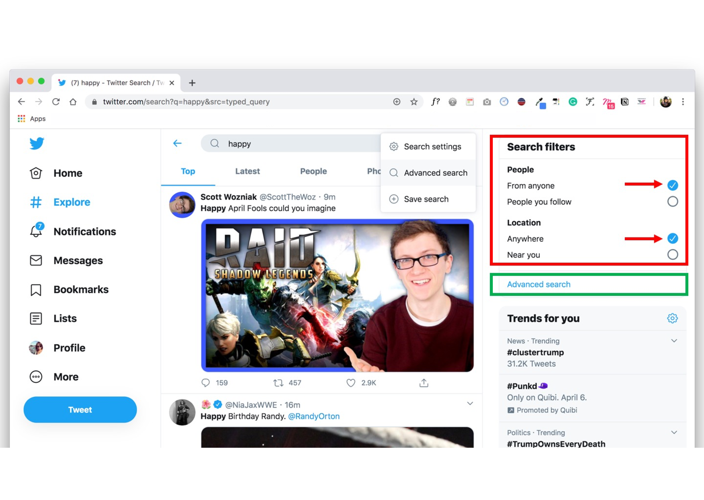The width and height of the screenshot is (704, 500).
Task: Click the search field containing happy
Action: [x=291, y=143]
